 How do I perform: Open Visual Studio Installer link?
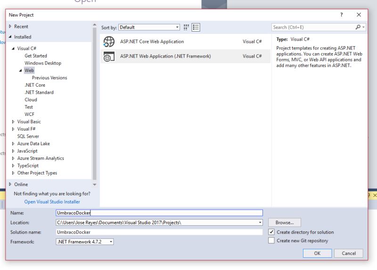pos(52,202)
